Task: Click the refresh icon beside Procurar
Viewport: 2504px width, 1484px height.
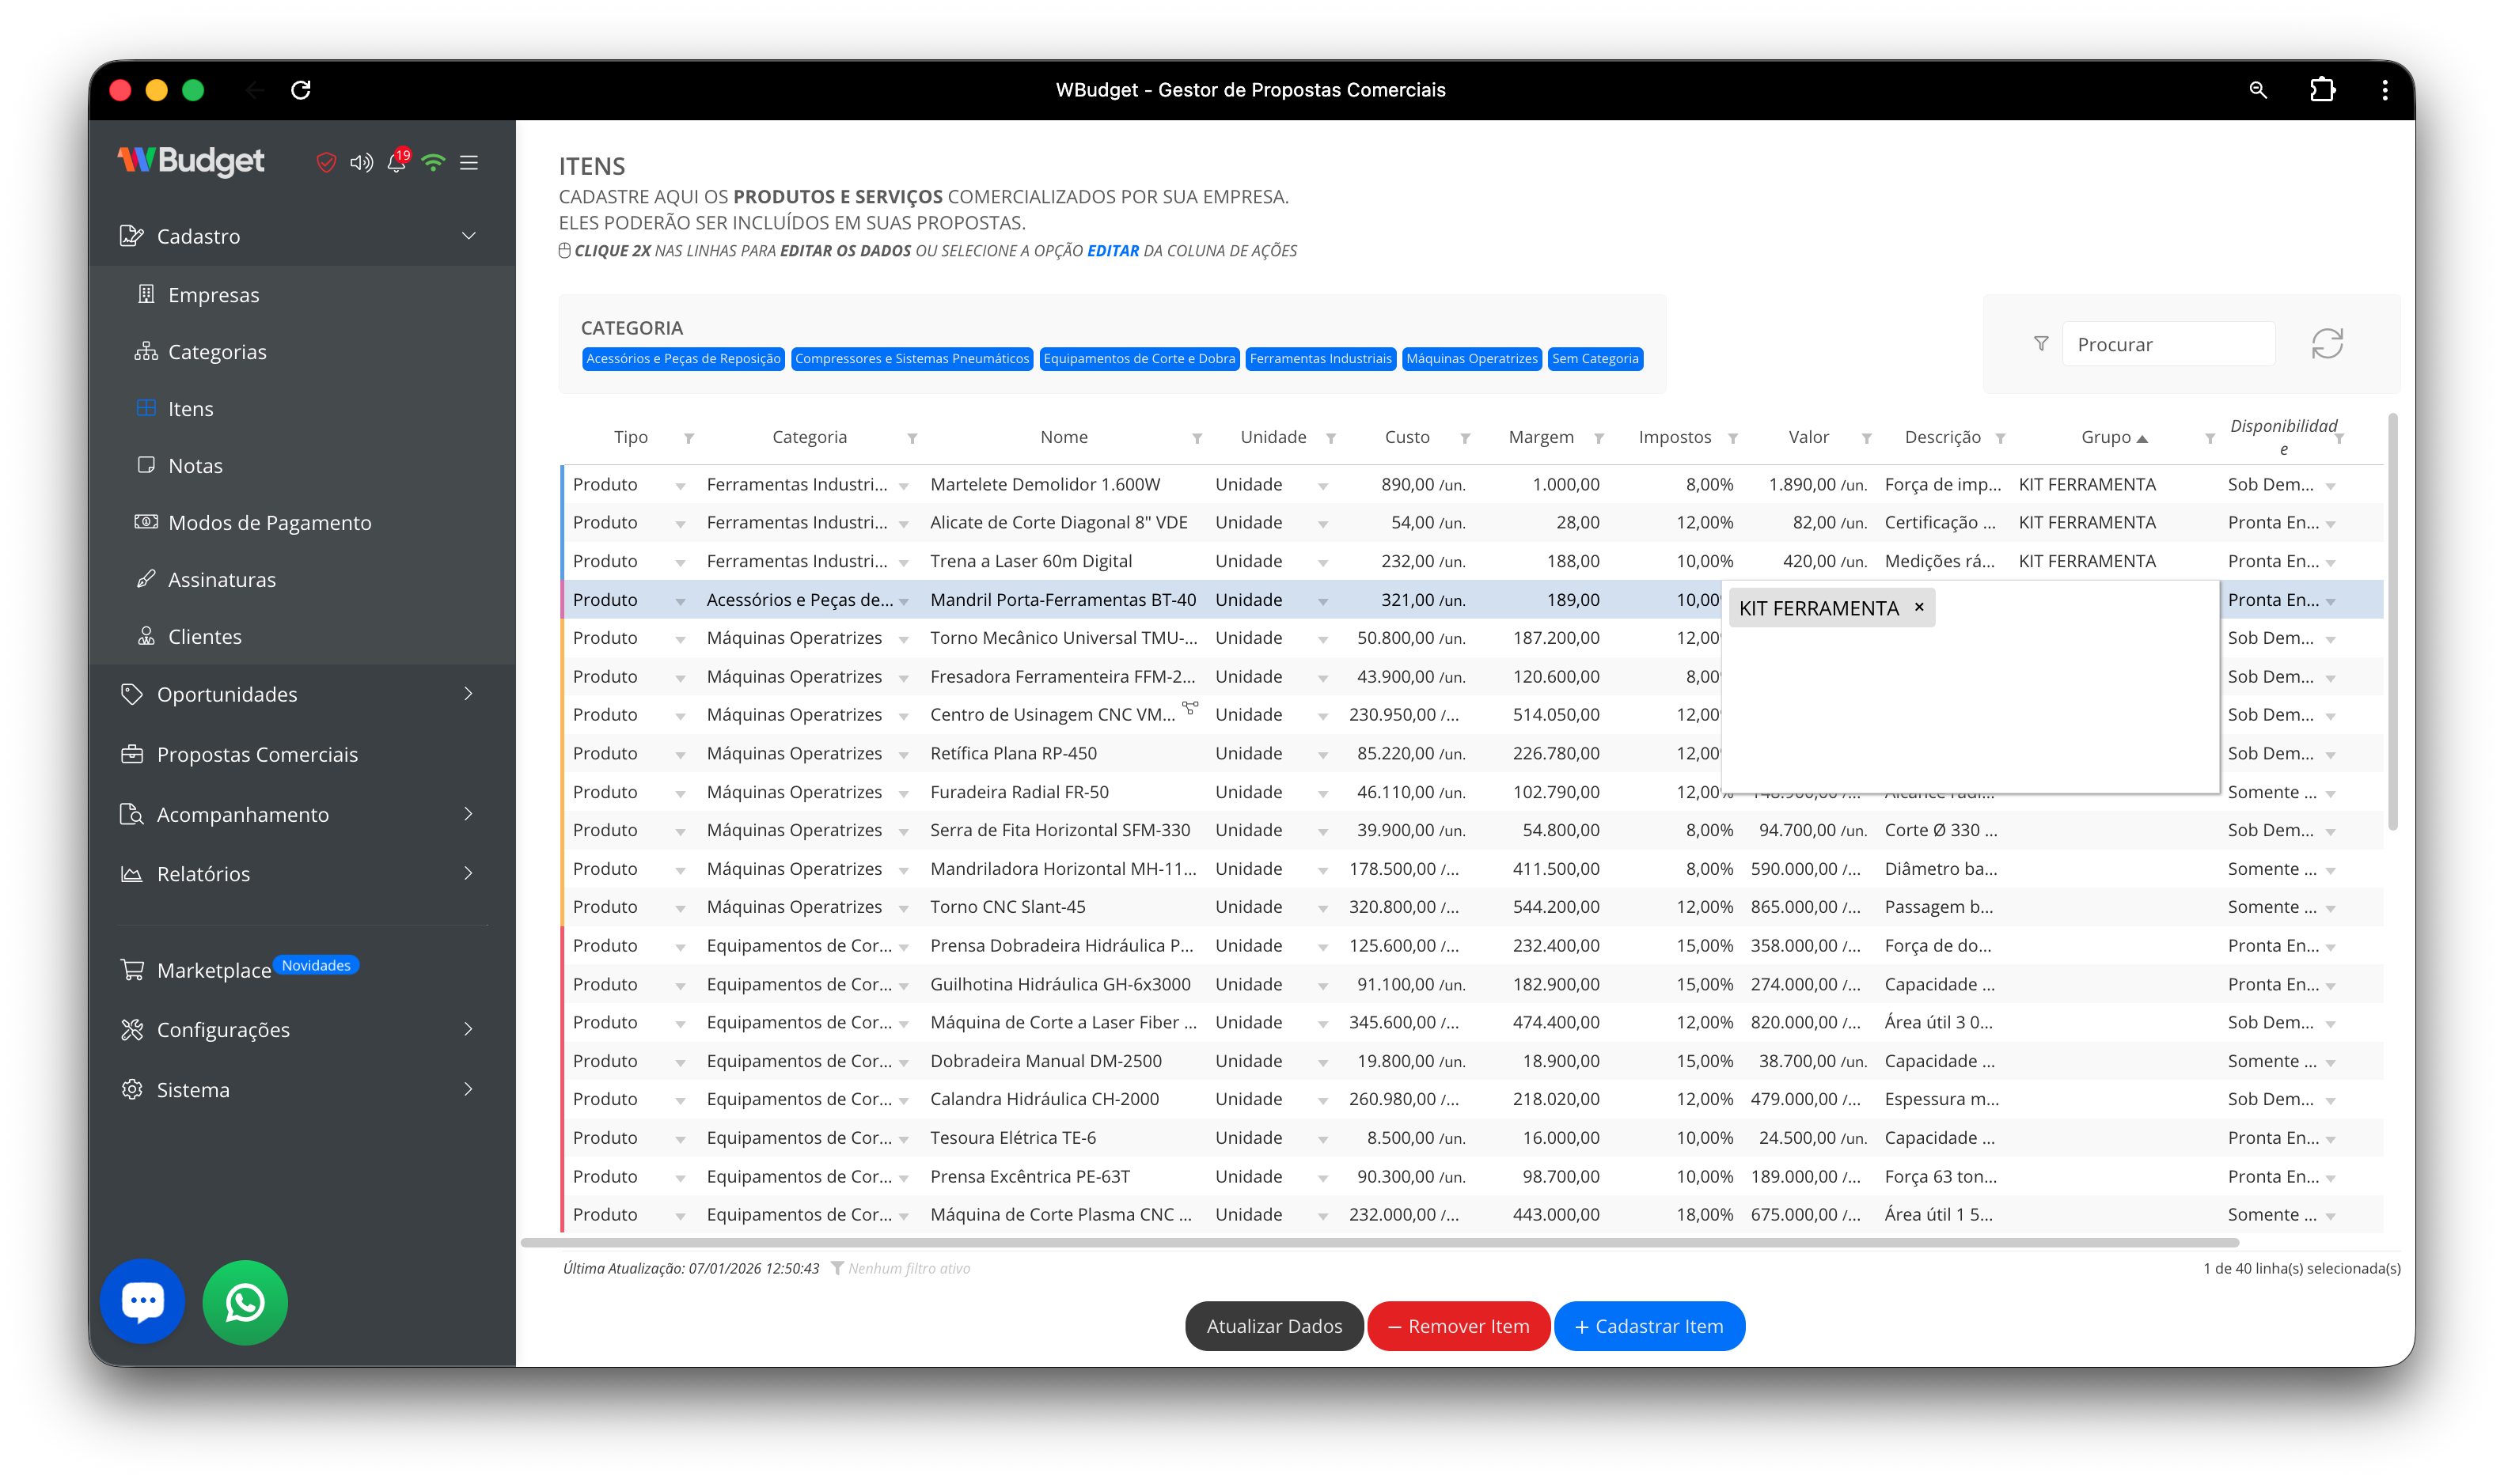Action: [2327, 344]
